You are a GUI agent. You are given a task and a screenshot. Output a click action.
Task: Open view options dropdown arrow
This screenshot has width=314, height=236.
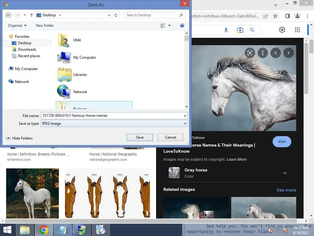(169, 26)
